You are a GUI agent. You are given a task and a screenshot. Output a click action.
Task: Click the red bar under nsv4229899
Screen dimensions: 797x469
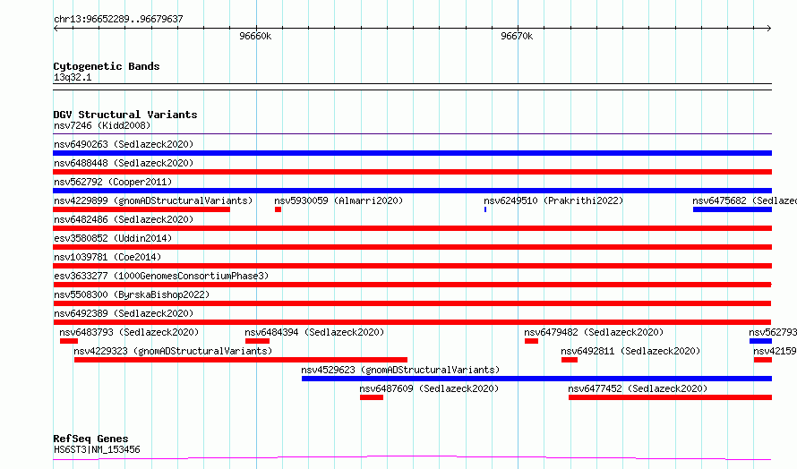(141, 209)
